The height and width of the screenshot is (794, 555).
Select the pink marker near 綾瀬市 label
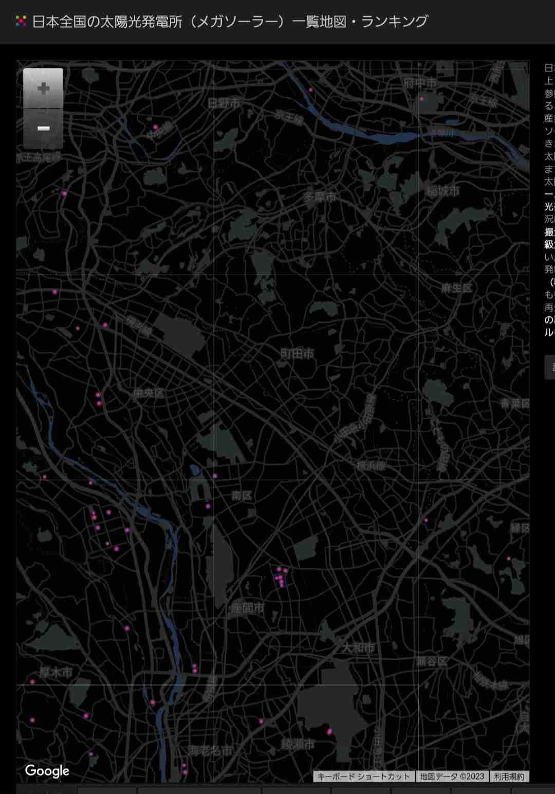pyautogui.click(x=329, y=731)
